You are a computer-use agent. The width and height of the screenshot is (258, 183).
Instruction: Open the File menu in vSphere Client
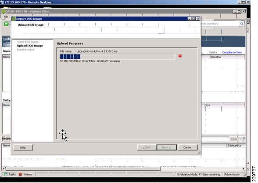[6, 17]
